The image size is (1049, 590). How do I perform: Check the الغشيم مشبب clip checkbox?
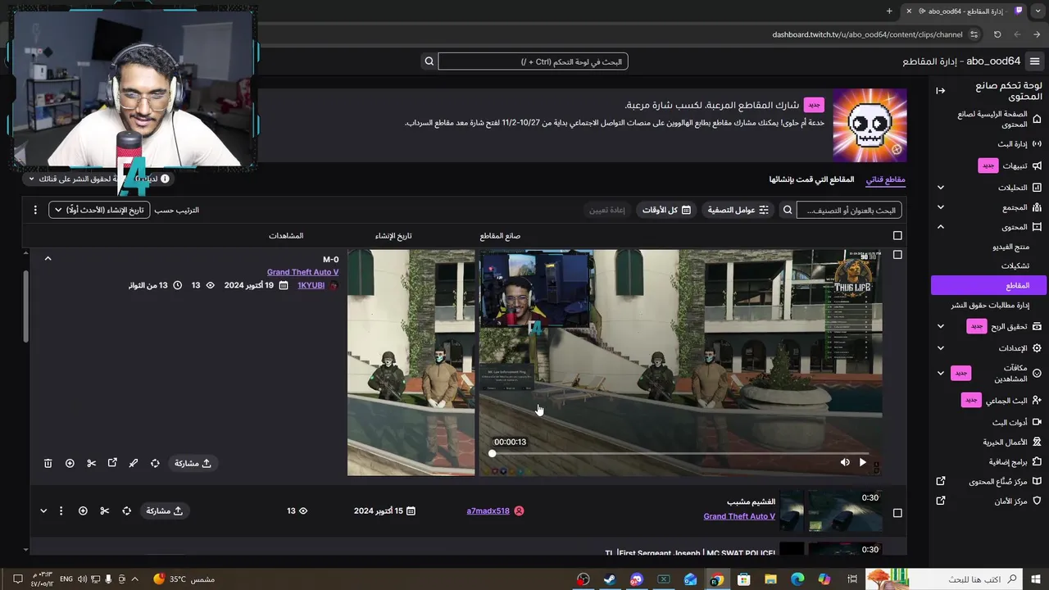coord(897,513)
